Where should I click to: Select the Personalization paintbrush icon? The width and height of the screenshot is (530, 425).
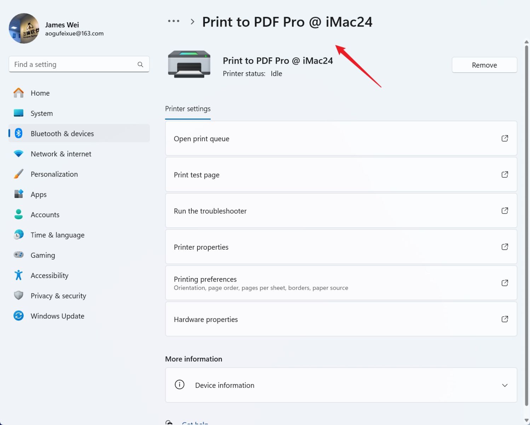(x=18, y=174)
